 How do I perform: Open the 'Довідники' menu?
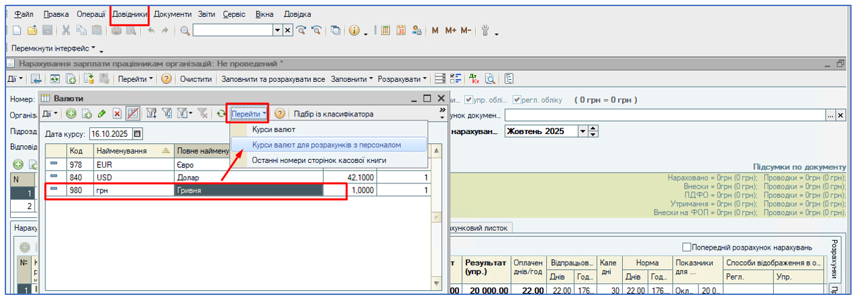click(129, 14)
